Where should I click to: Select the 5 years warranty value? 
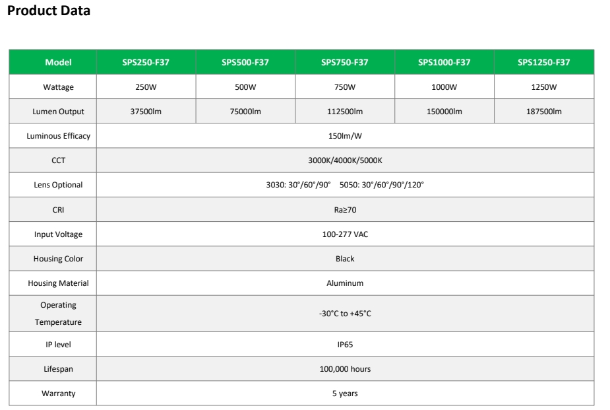pos(345,393)
